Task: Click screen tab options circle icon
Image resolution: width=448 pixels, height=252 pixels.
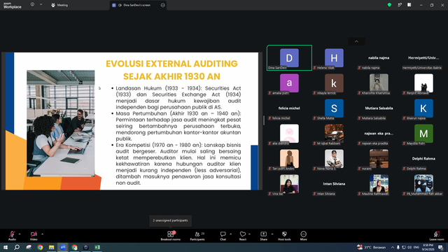Action: (162, 5)
